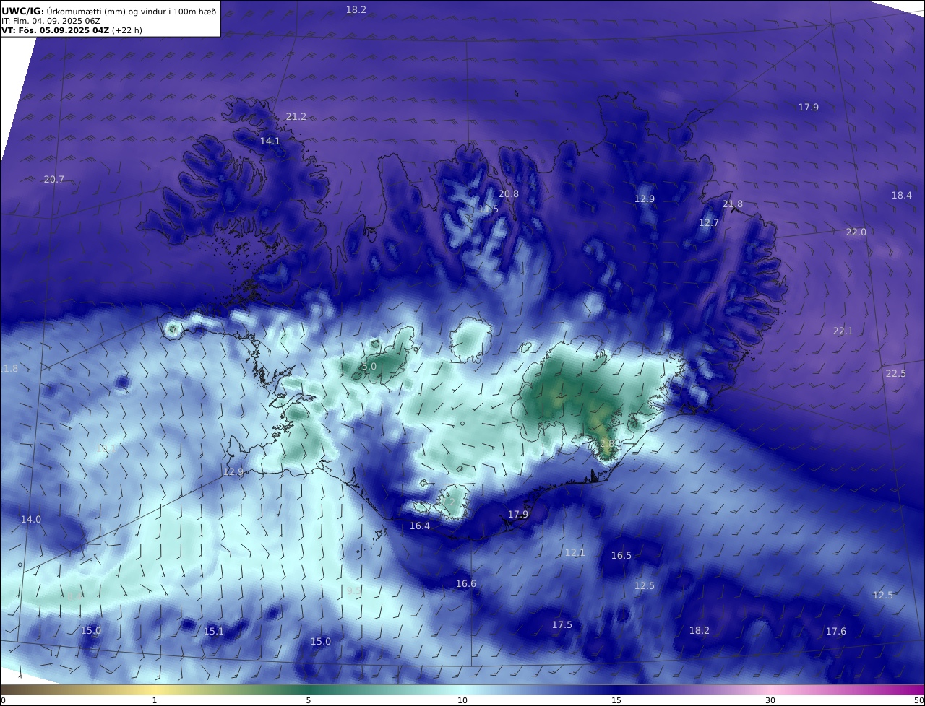Click the 21.8 value label
The image size is (925, 706).
[733, 204]
